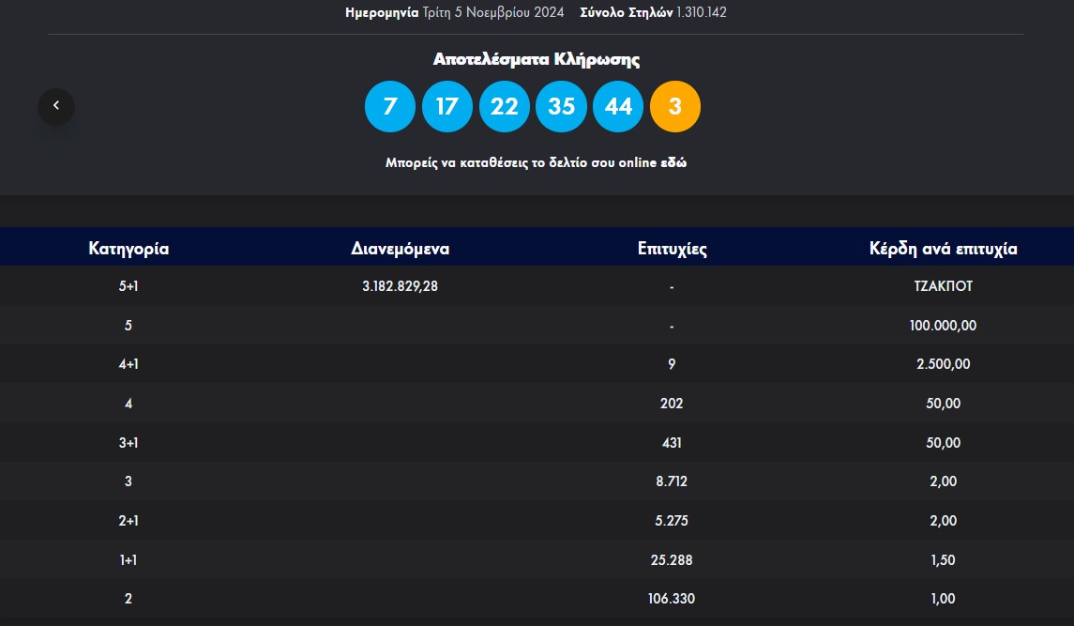Go to the previous draw with the left chevron
The height and width of the screenshot is (626, 1074).
[56, 106]
